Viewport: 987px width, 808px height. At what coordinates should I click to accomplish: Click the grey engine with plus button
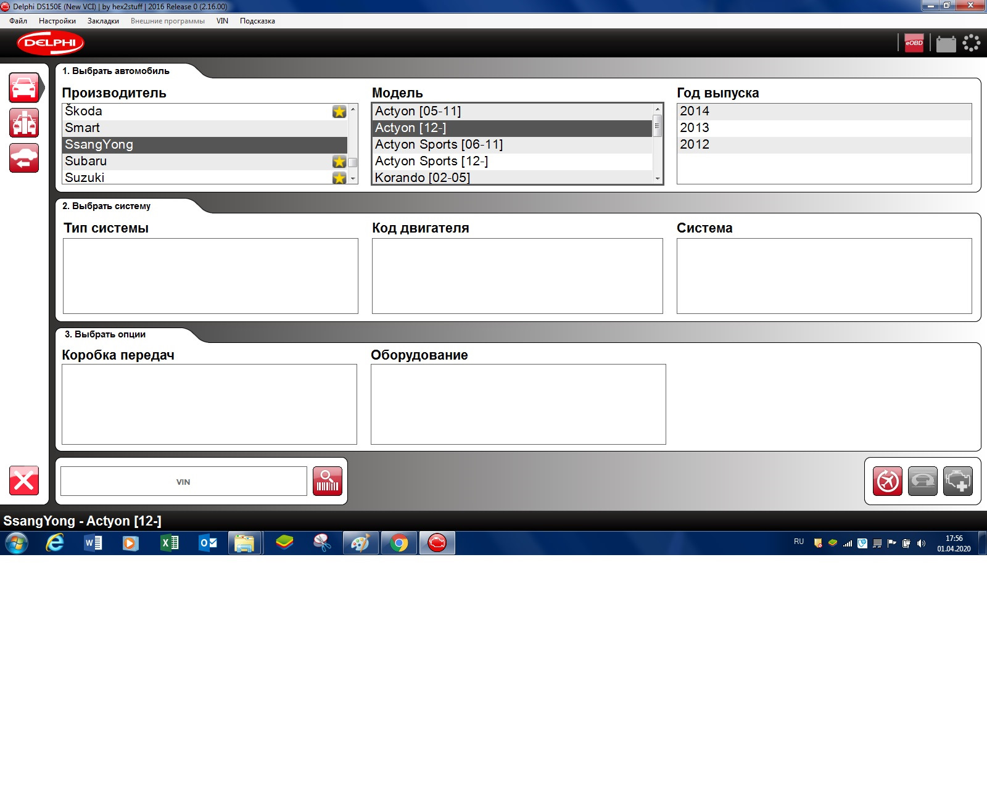point(958,481)
